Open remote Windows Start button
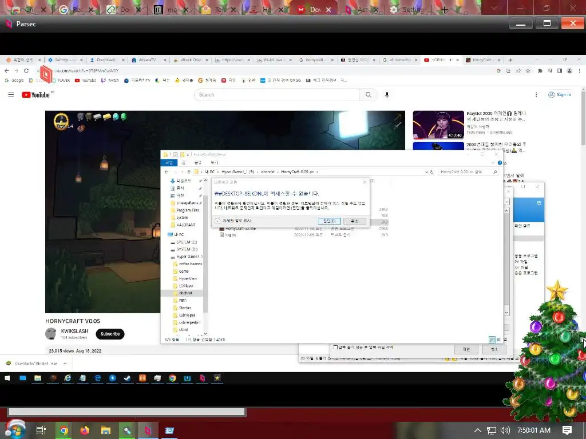The image size is (586, 439). [x=7, y=378]
